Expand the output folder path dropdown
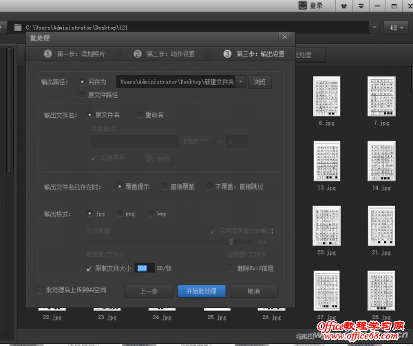413x346 pixels. point(241,82)
